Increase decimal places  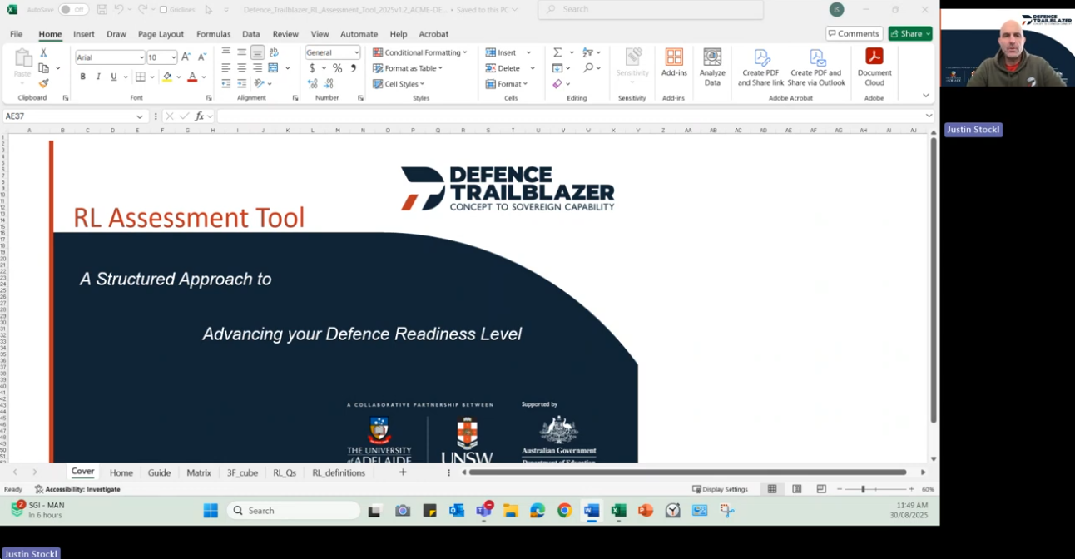[x=313, y=83]
